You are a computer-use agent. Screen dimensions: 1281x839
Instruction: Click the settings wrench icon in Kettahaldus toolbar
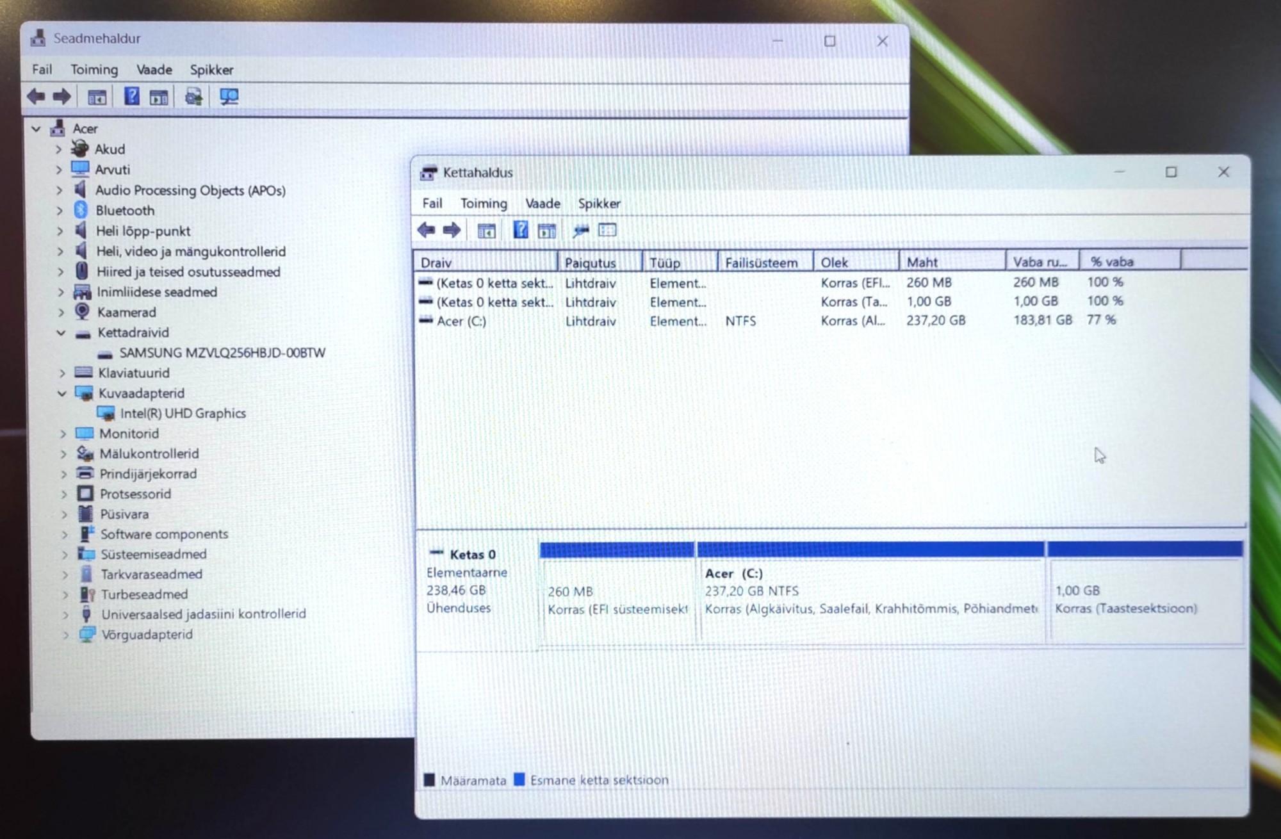point(580,231)
